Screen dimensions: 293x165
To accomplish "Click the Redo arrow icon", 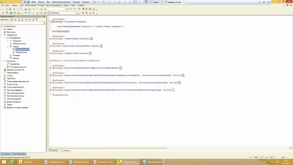I will (x=37, y=9).
